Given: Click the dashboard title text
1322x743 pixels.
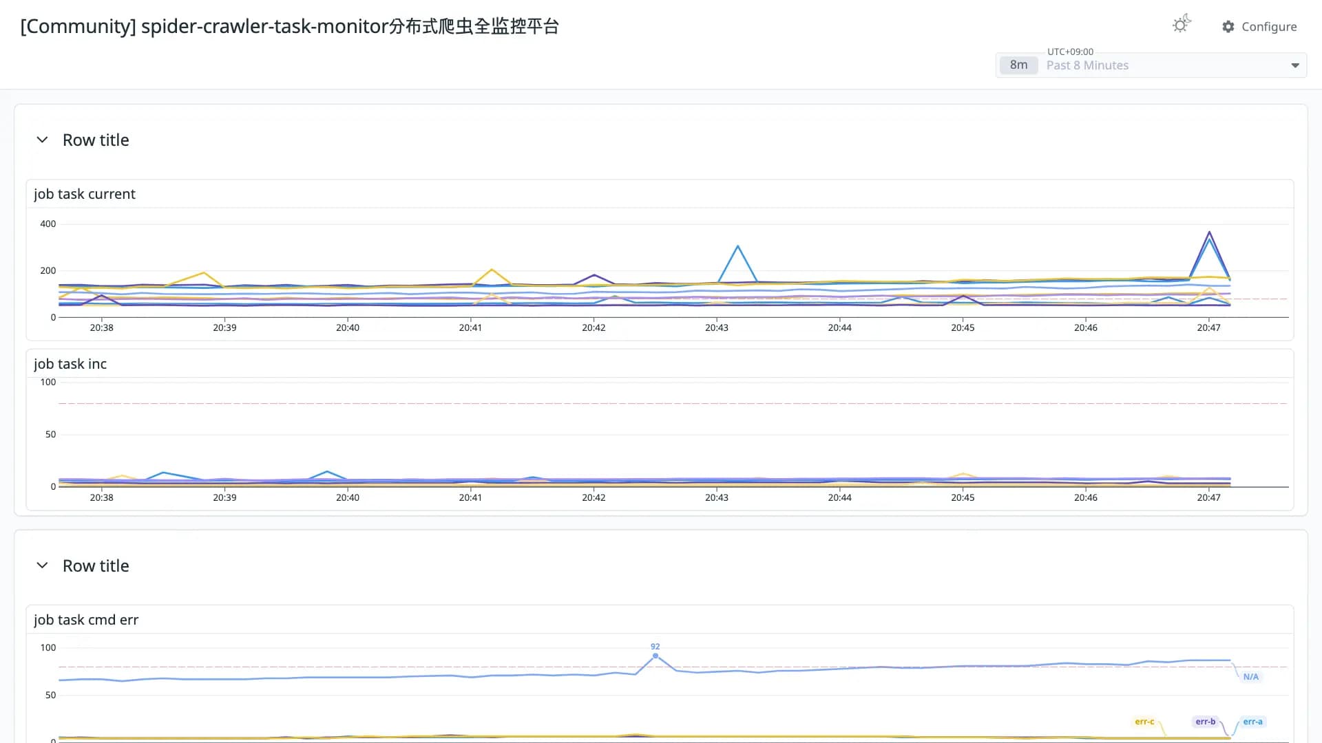Looking at the screenshot, I should coord(290,26).
